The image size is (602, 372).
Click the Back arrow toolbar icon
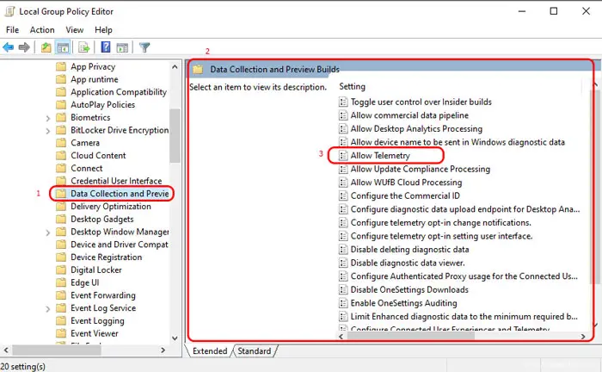pos(8,47)
